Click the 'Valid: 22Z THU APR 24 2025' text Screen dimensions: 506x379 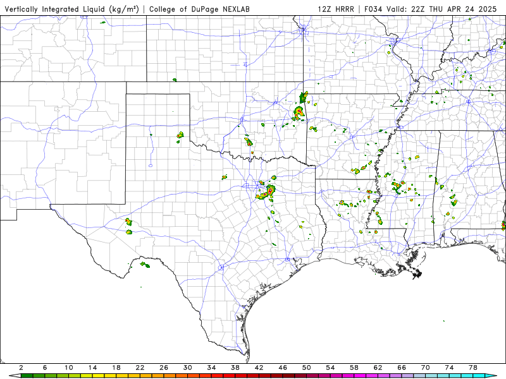[441, 9]
